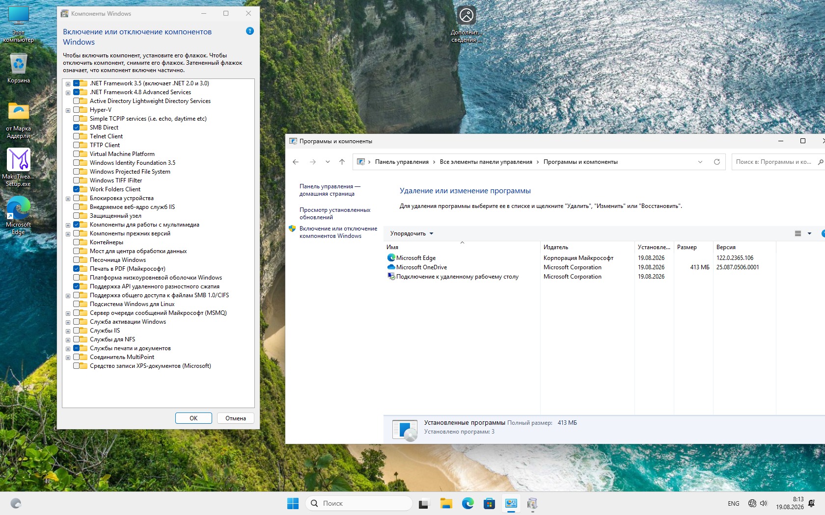Sort programs by the 'Размер' column
This screenshot has height=515, width=825.
693,247
